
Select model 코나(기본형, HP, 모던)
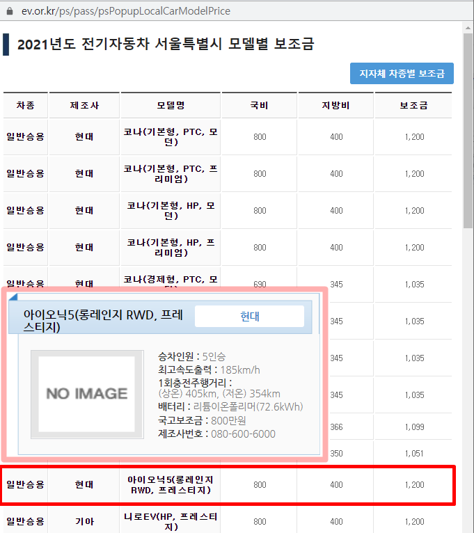(171, 210)
